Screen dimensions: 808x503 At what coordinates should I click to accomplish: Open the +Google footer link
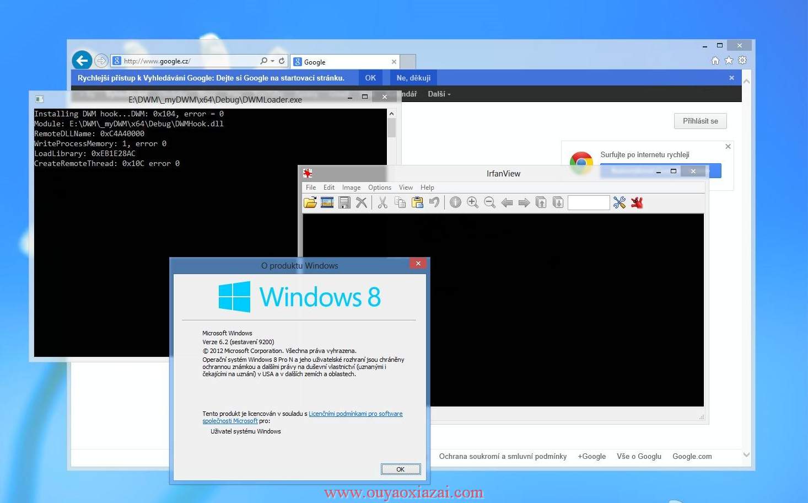[591, 456]
